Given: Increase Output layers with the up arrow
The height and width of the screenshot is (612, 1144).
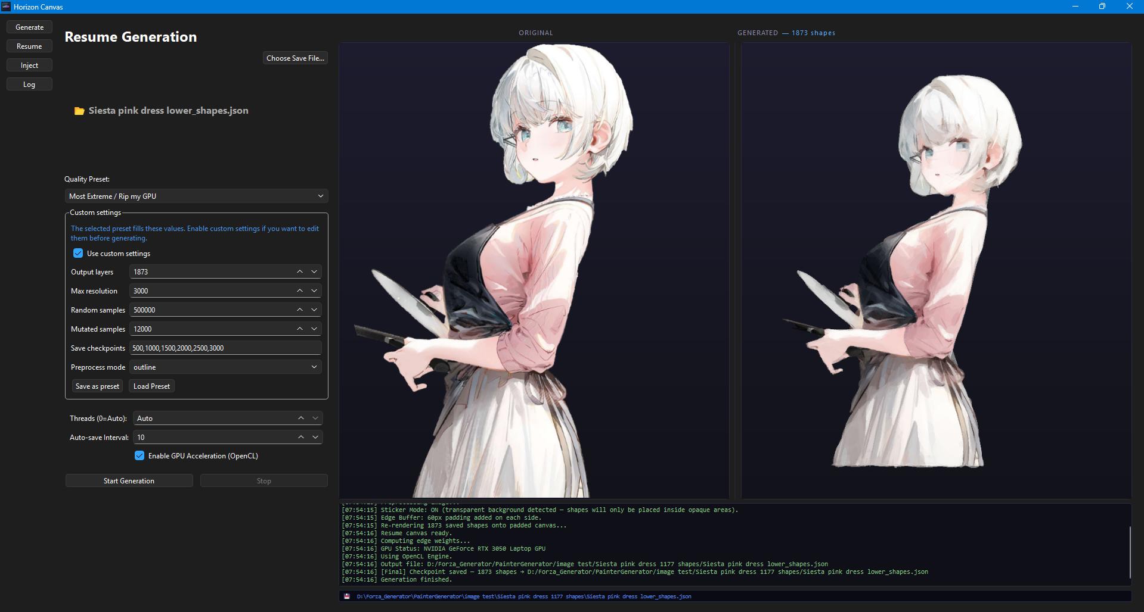Looking at the screenshot, I should [300, 271].
